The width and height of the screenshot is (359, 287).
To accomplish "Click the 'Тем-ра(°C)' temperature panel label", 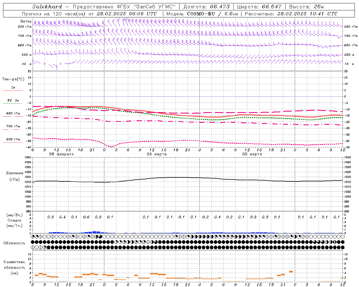I will (x=13, y=79).
